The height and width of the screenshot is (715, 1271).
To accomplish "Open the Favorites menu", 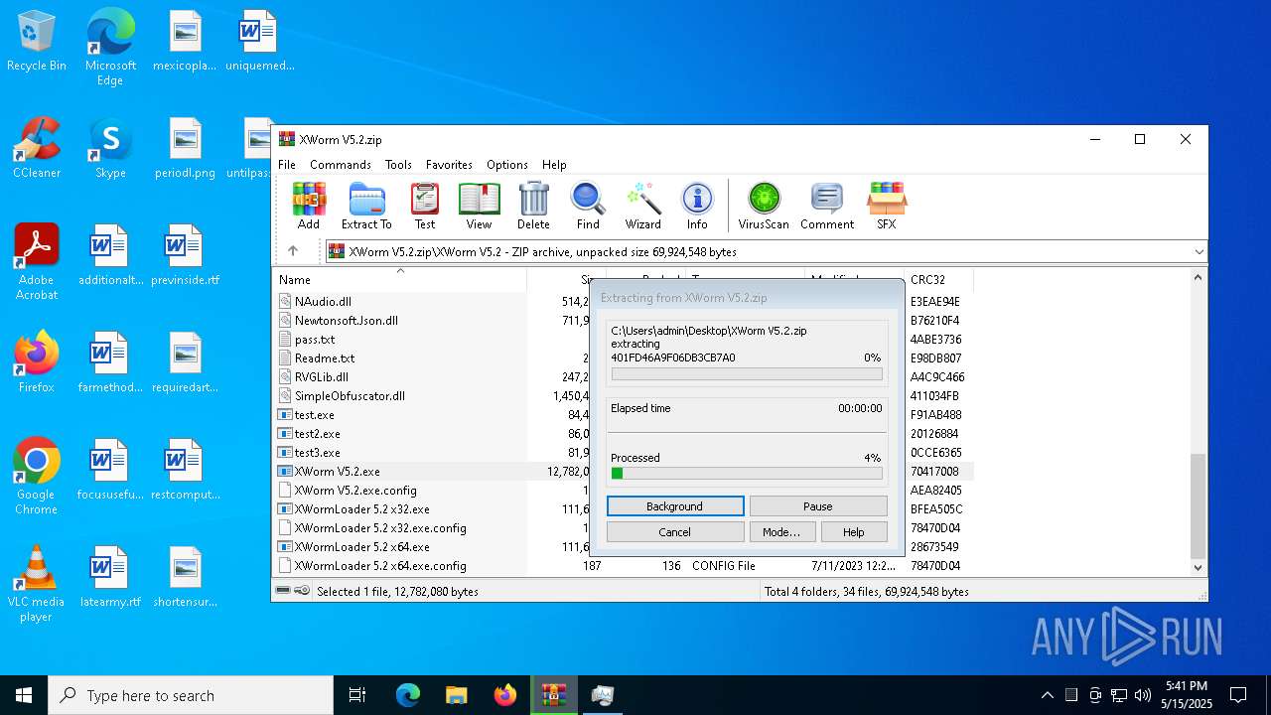I will (449, 165).
